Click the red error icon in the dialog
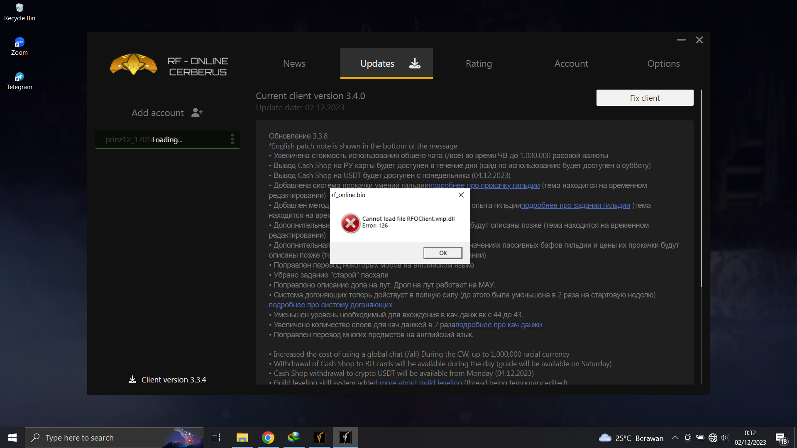This screenshot has width=797, height=448. [351, 223]
